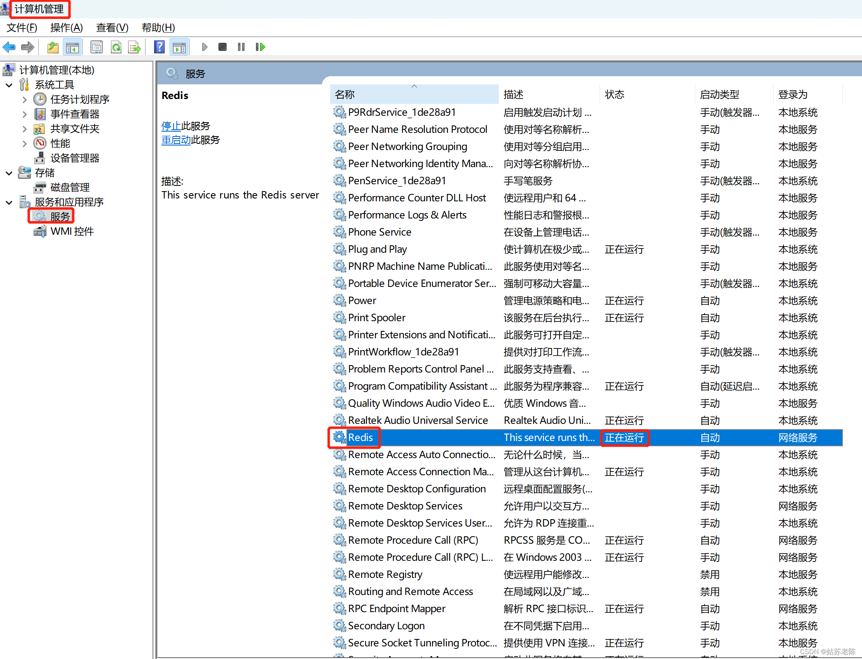The width and height of the screenshot is (862, 659).
Task: Select Remote Desktop Services row
Action: click(586, 506)
